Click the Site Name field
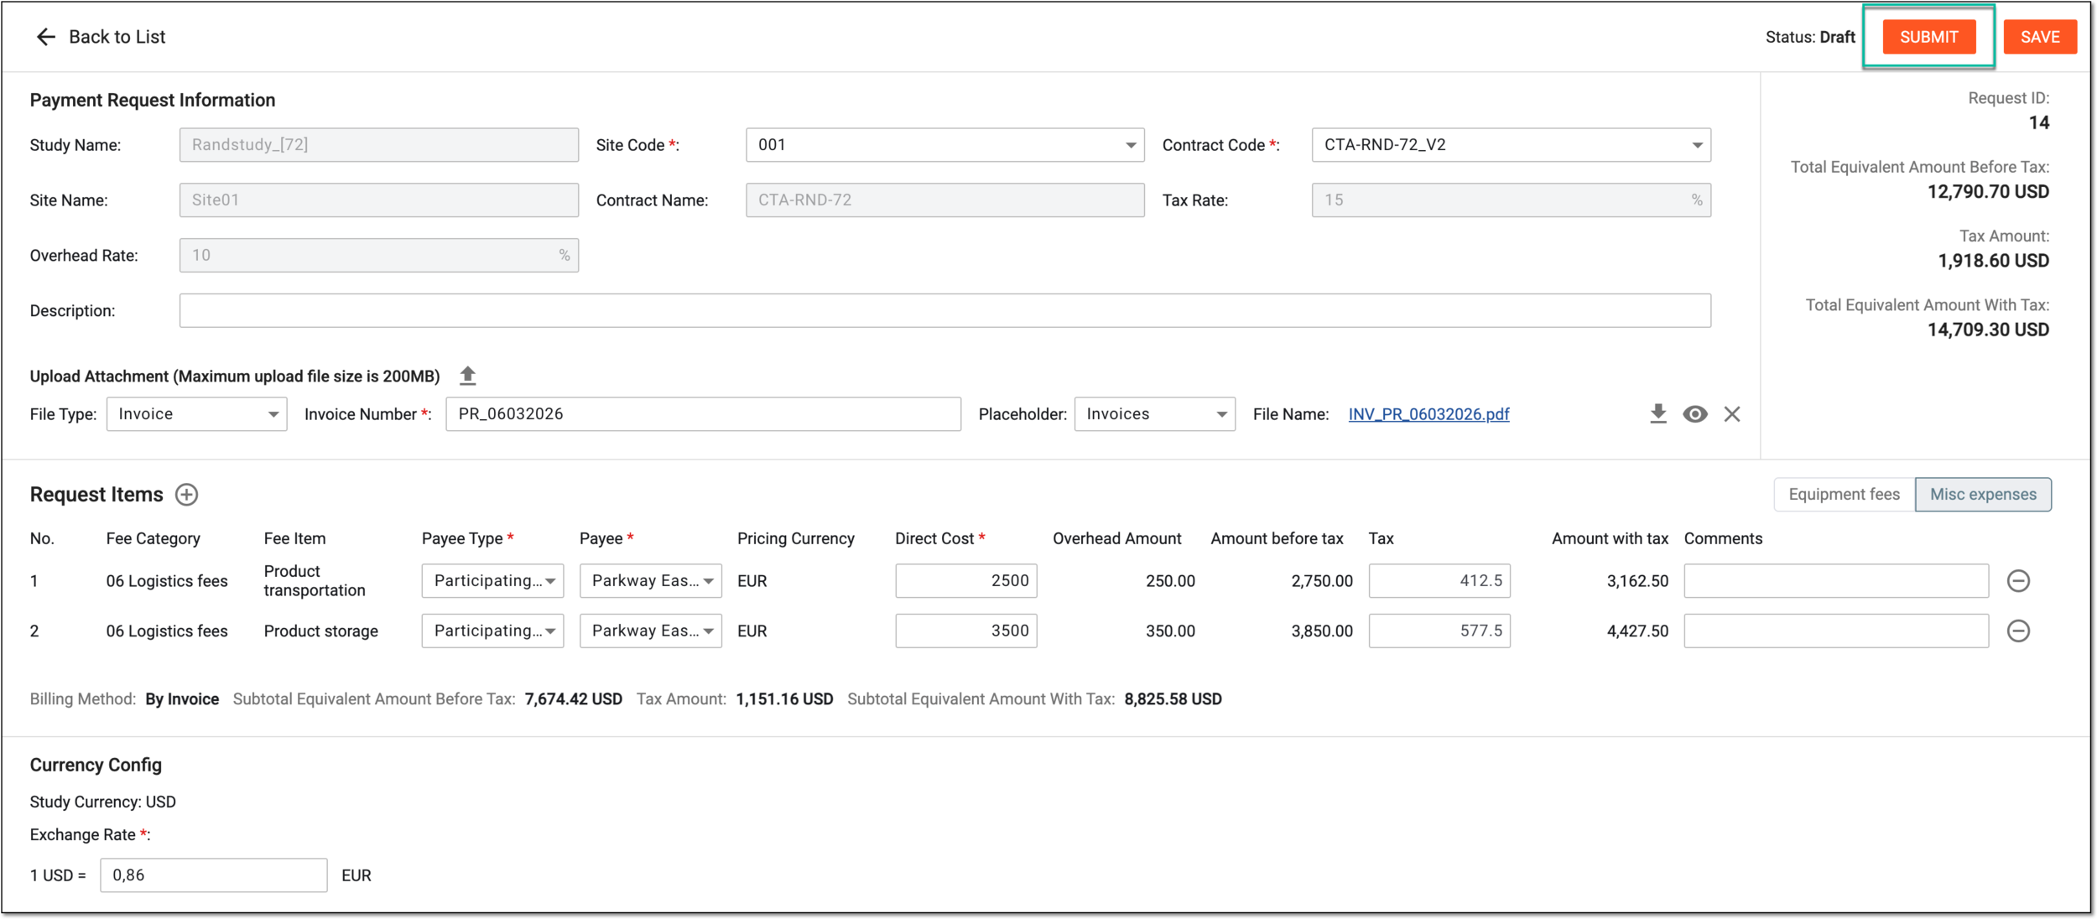This screenshot has height=919, width=2097. coord(379,200)
